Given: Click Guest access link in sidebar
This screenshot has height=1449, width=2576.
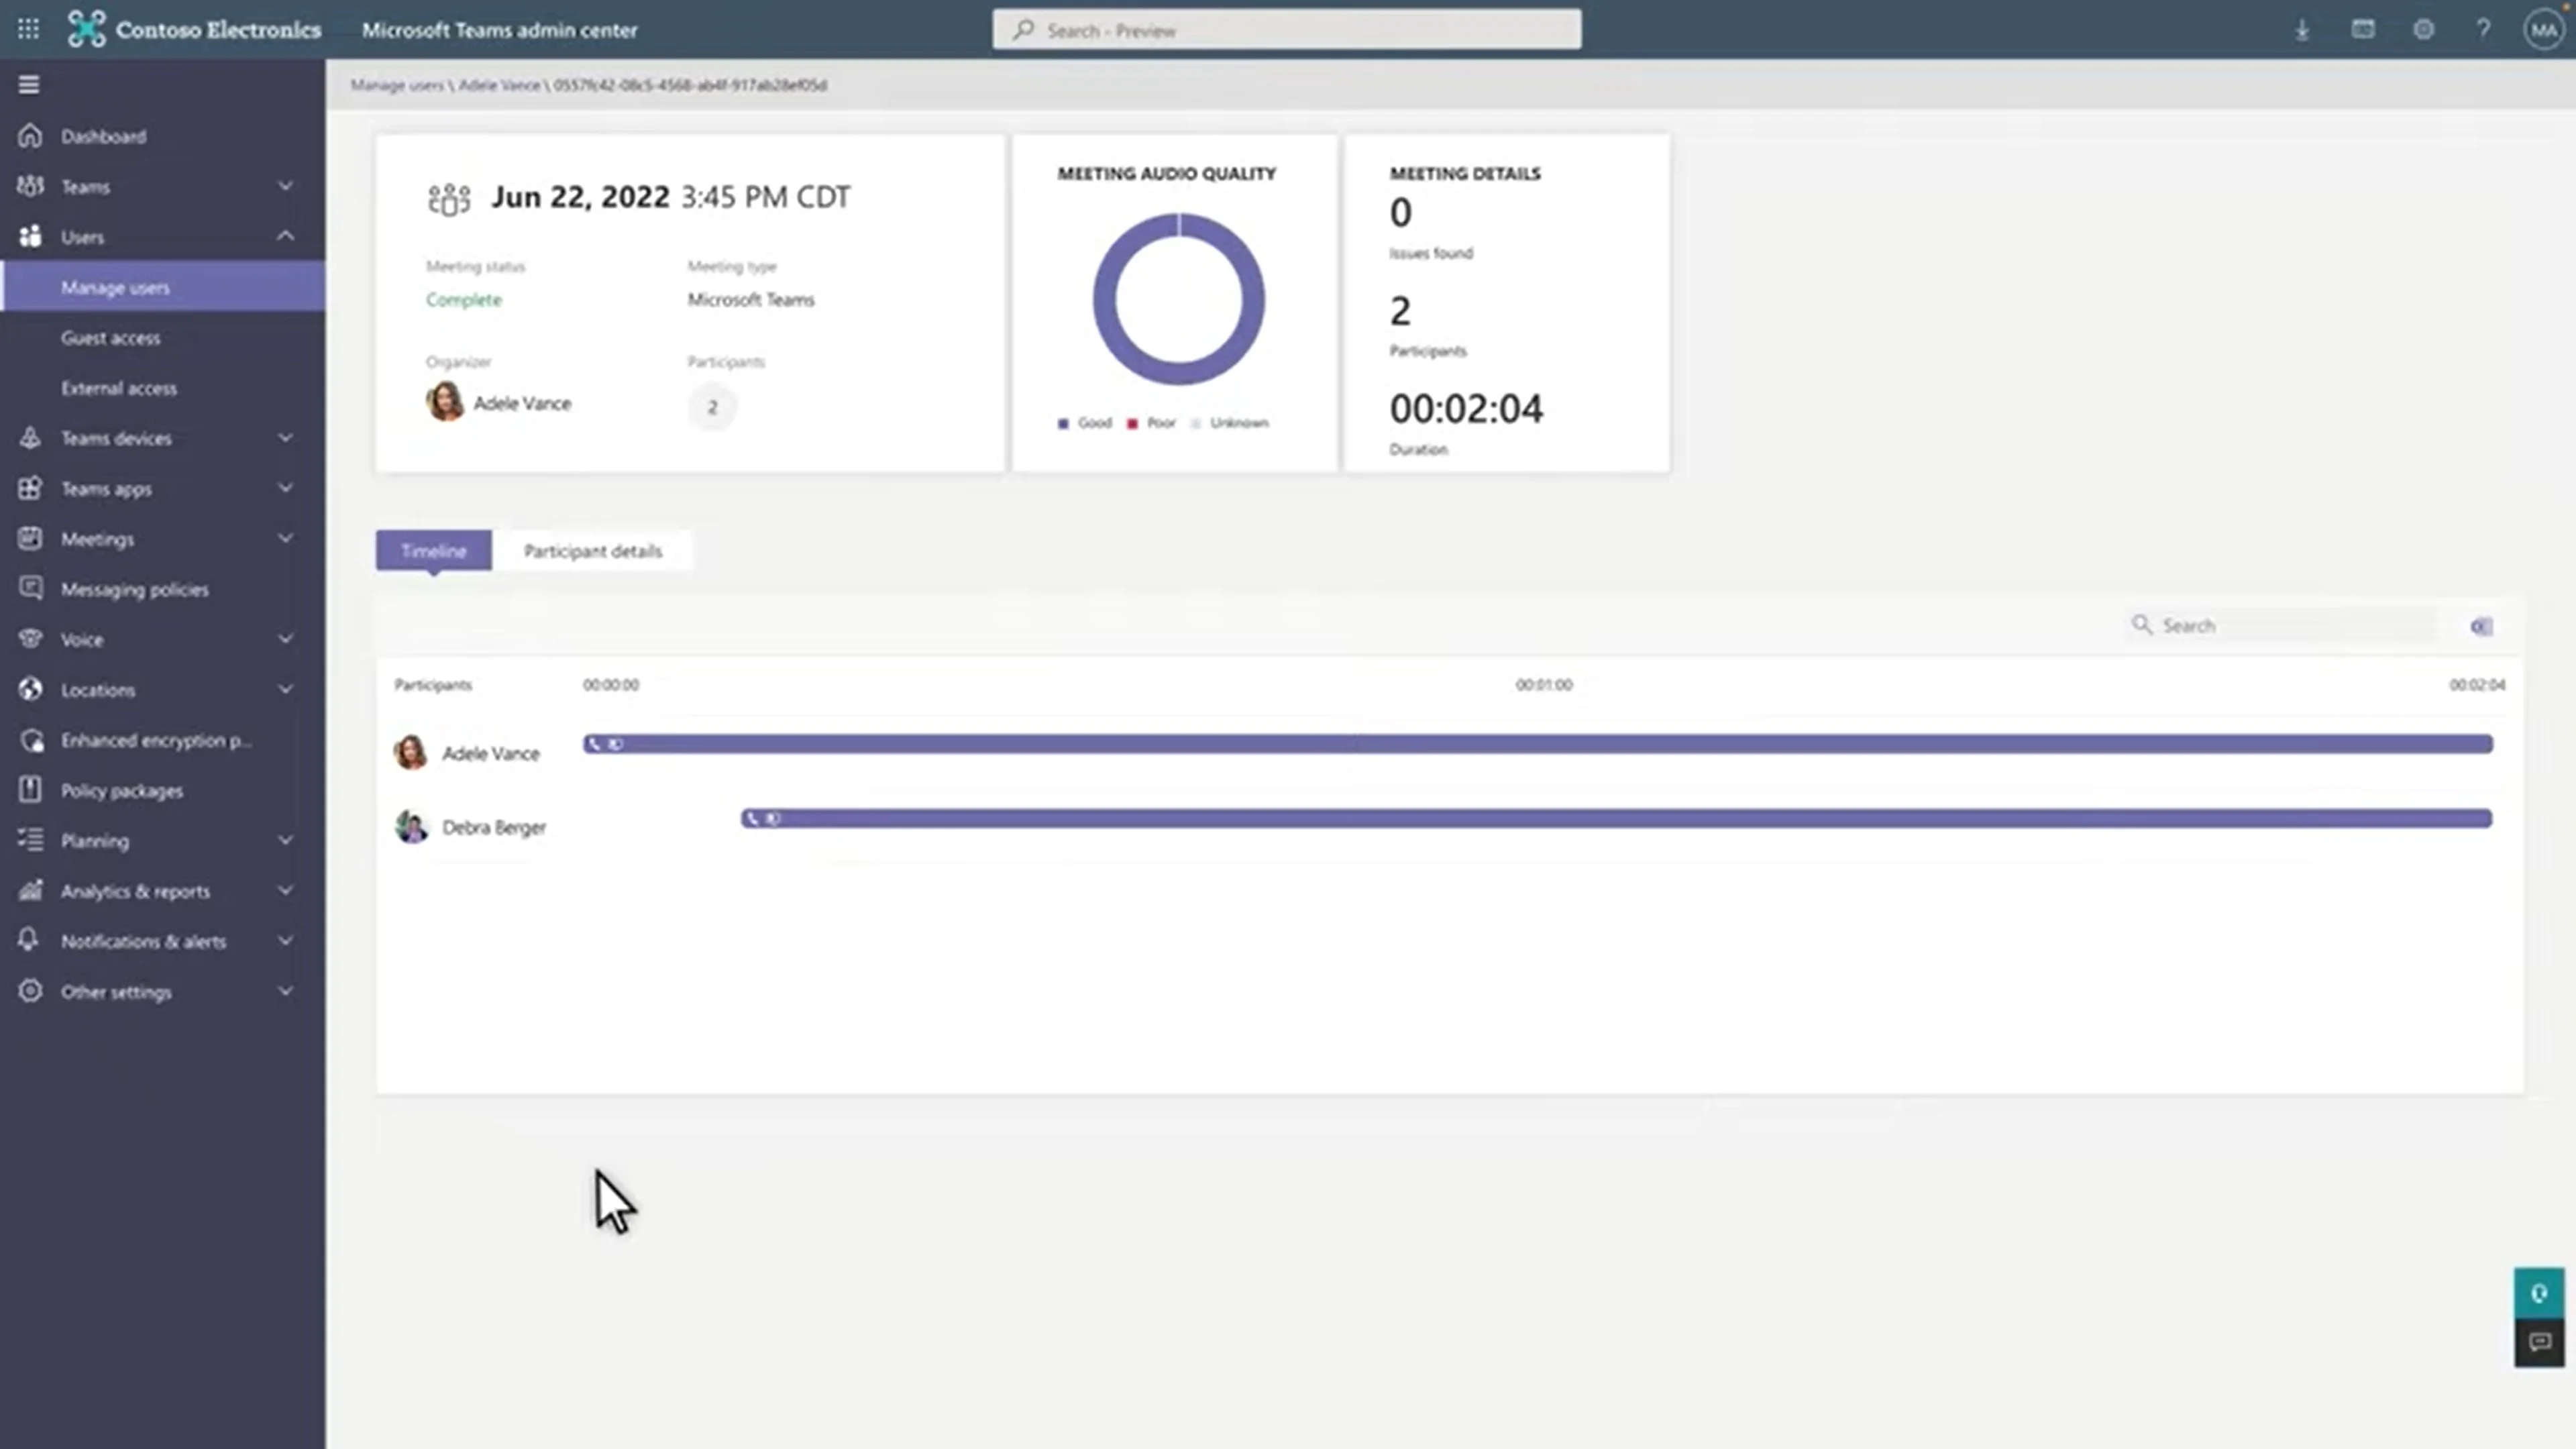Looking at the screenshot, I should pyautogui.click(x=111, y=336).
